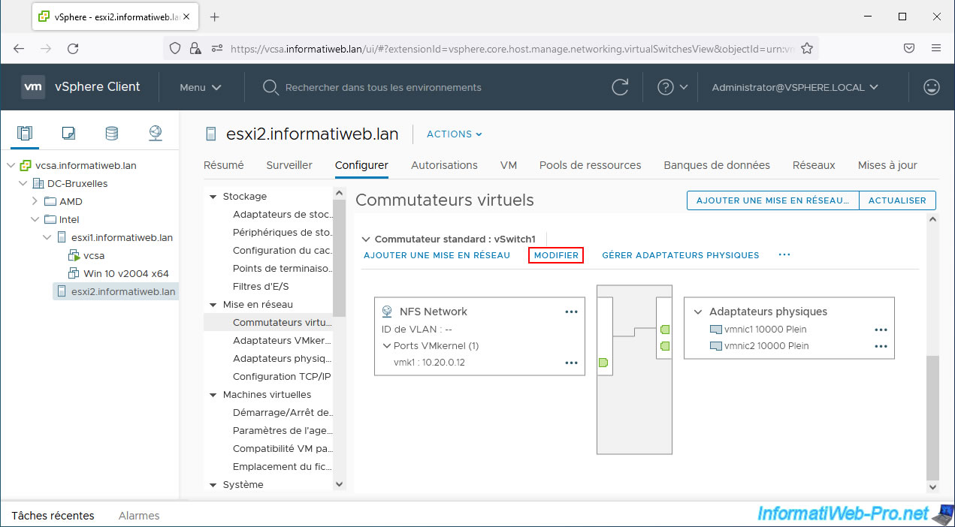Click the search magnifier icon

270,87
